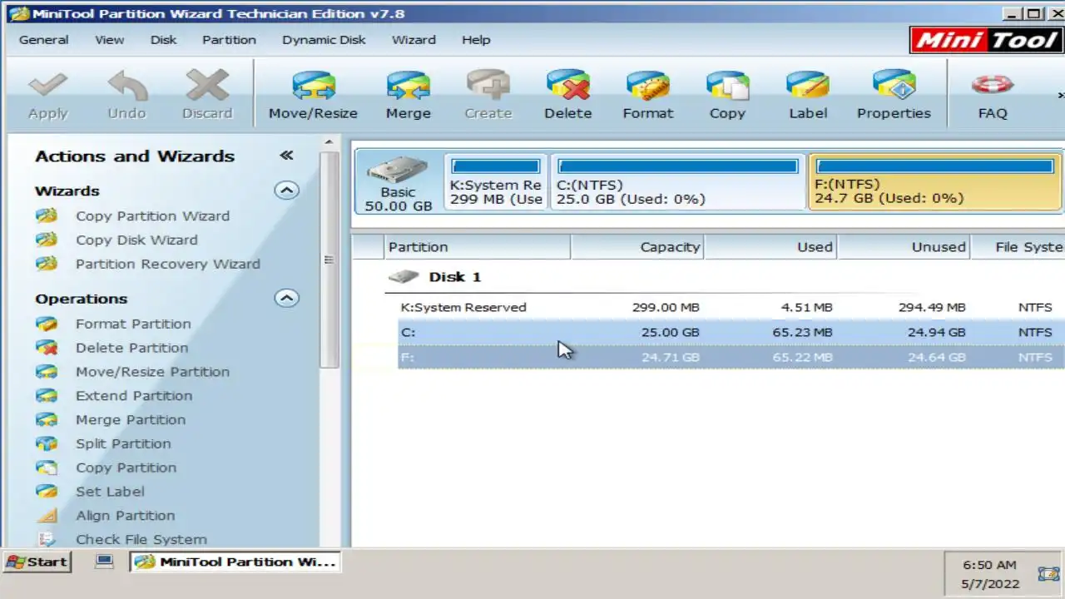The height and width of the screenshot is (599, 1065).
Task: Click the Undo toolbar button
Action: pyautogui.click(x=126, y=95)
